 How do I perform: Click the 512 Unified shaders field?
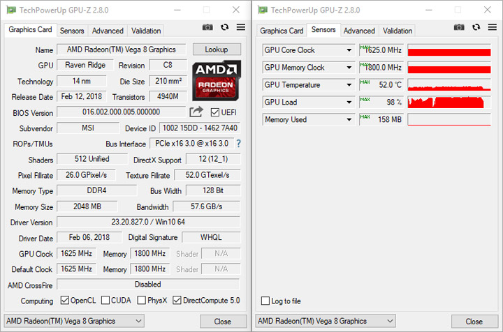pyautogui.click(x=92, y=159)
